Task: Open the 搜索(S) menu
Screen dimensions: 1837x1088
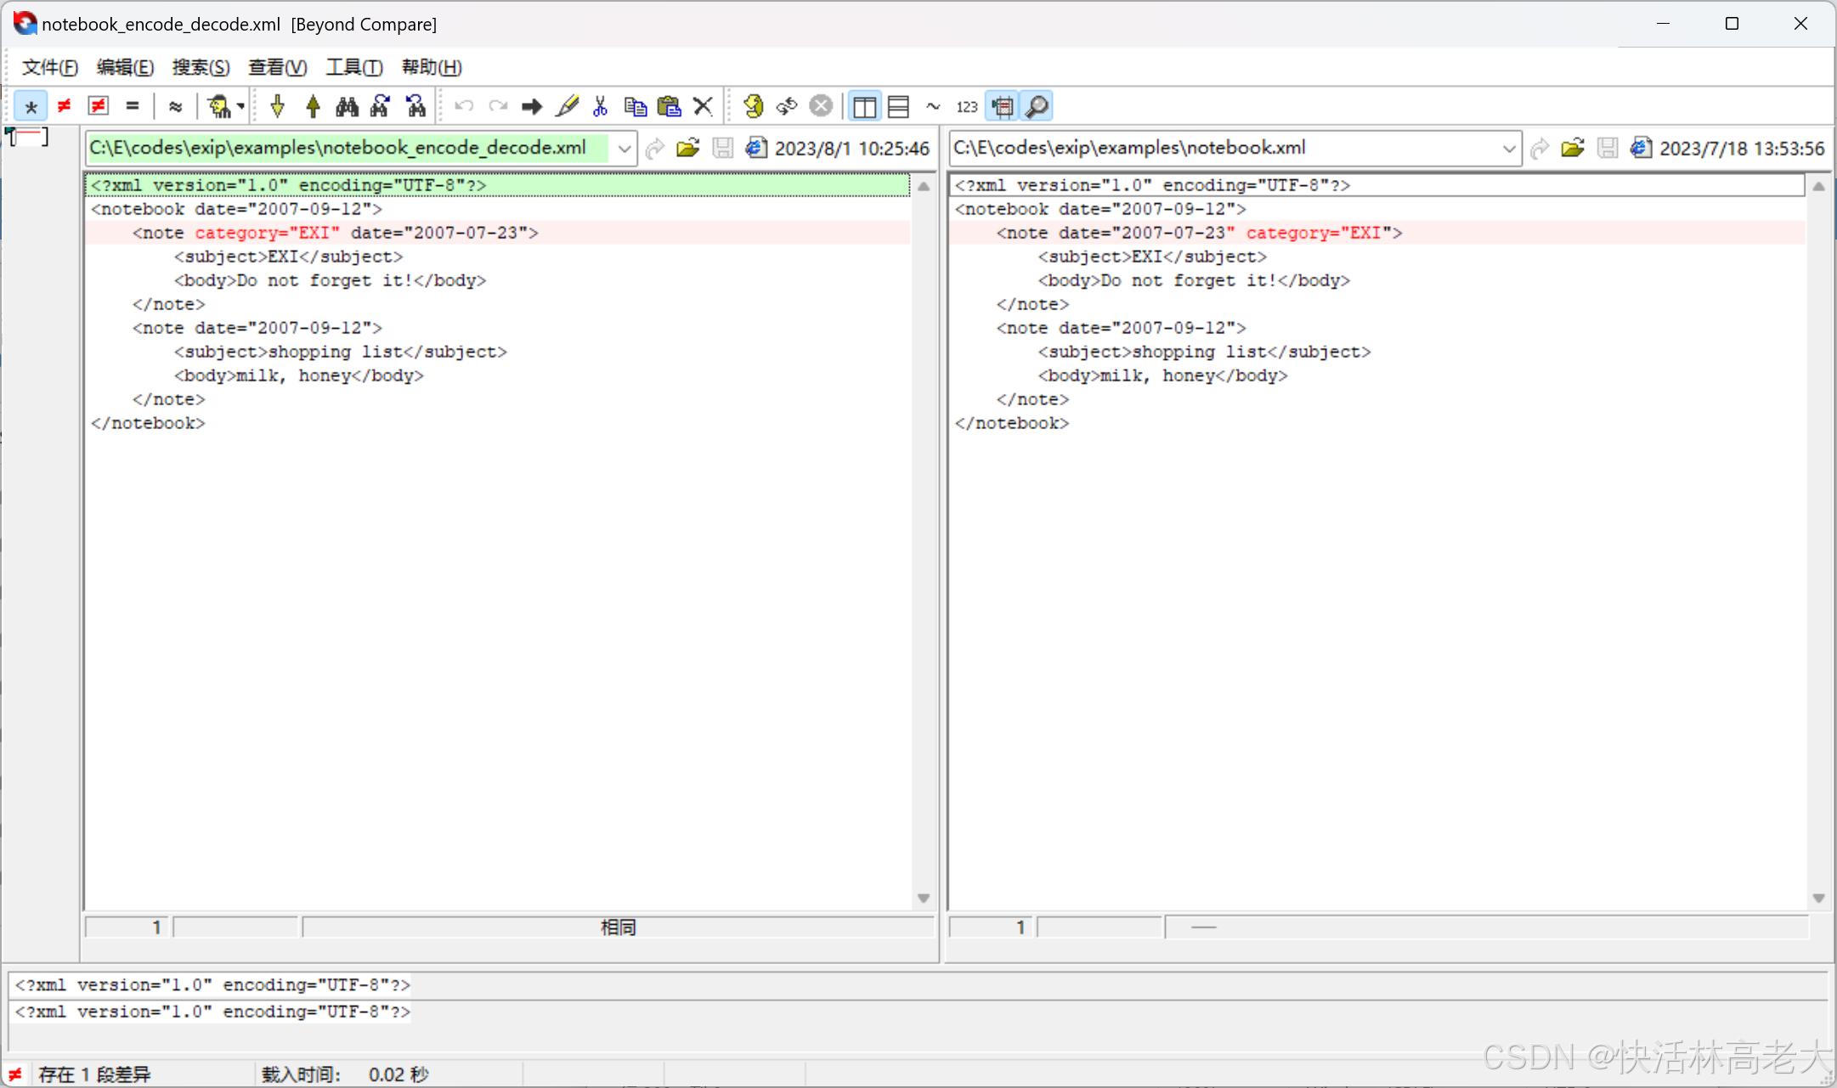Action: 201,67
